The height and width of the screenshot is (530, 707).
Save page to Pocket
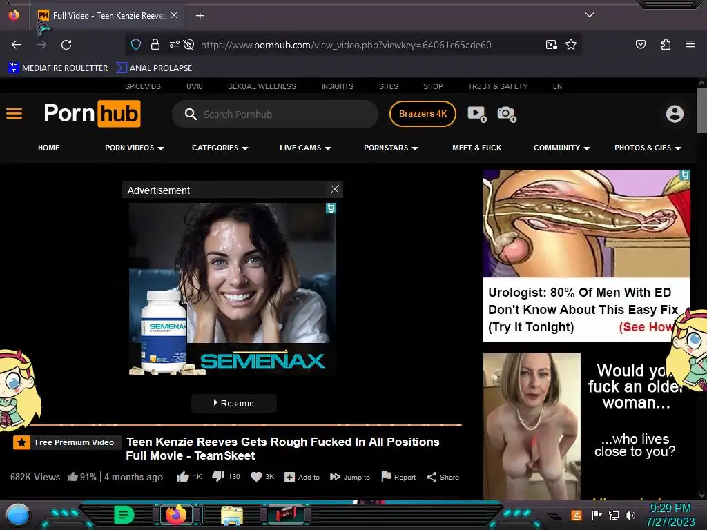[x=640, y=44]
